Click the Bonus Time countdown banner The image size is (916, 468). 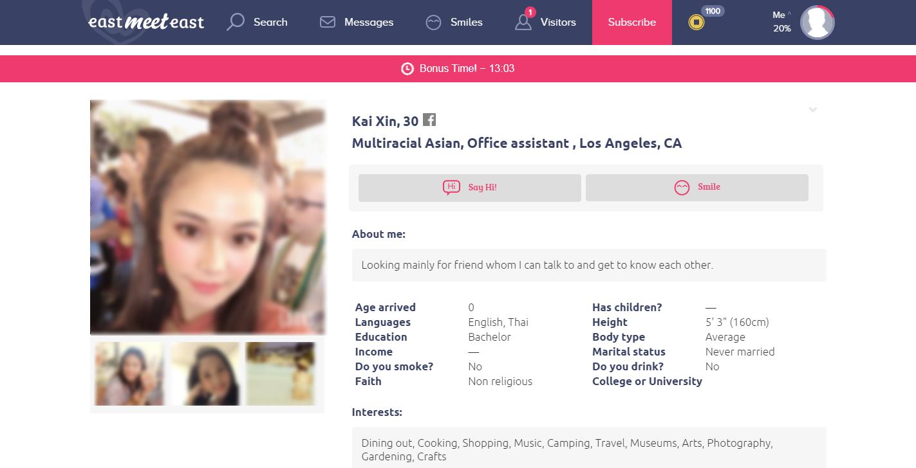point(458,69)
